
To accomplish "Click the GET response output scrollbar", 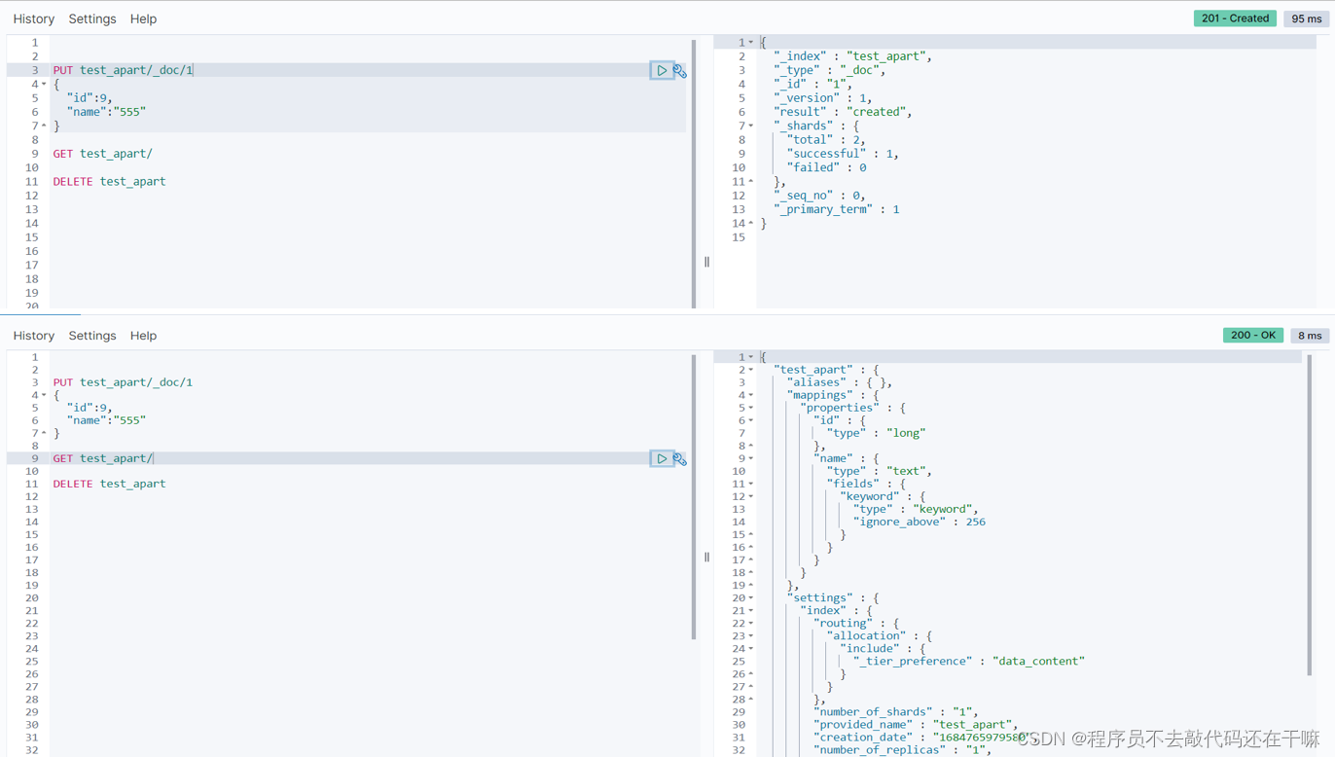I will [1310, 515].
